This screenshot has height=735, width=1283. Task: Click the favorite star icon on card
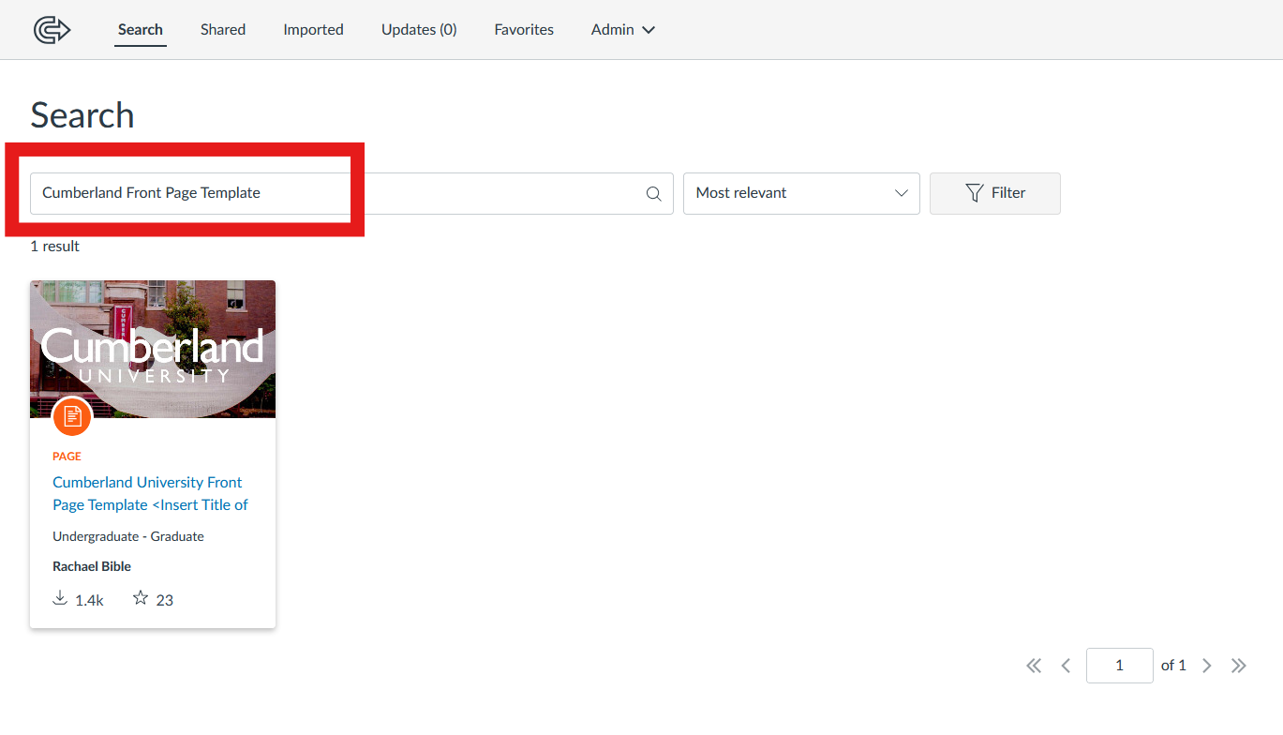(141, 598)
